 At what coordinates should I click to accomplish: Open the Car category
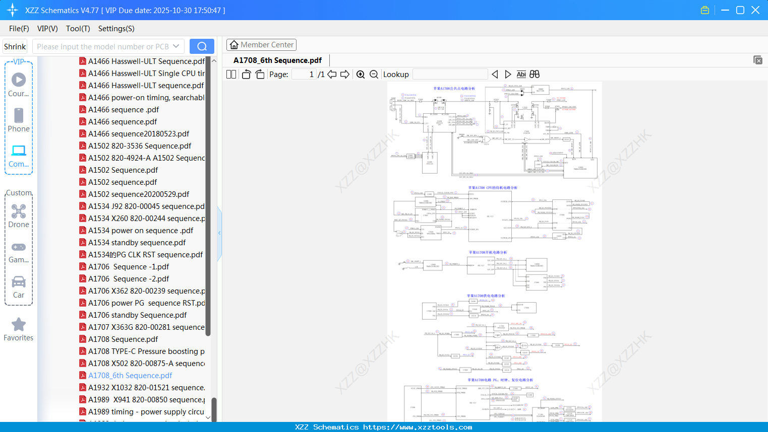[x=19, y=286]
